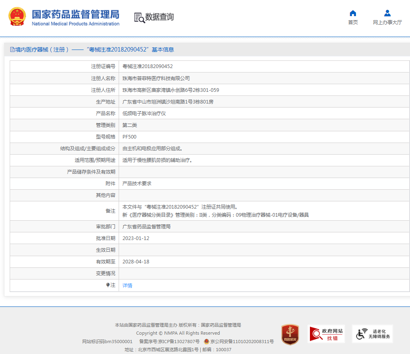
Task: Click the national emblem logo
Action: pos(17,17)
